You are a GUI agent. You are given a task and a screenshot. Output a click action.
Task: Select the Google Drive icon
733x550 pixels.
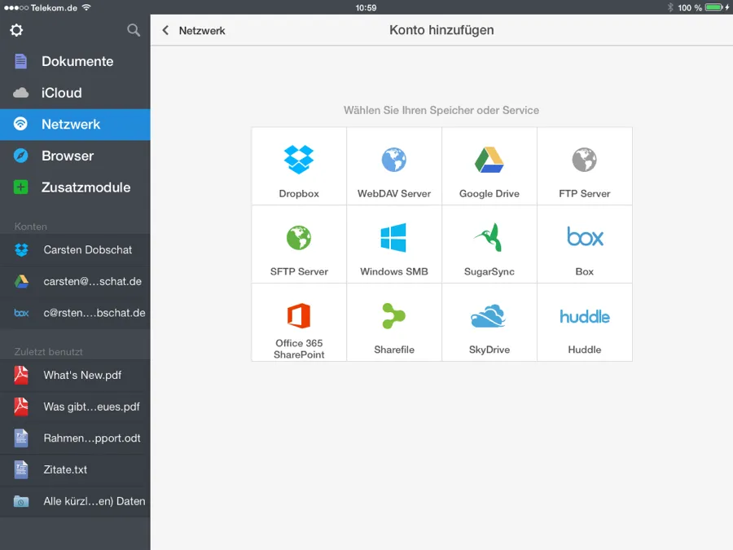(x=489, y=160)
